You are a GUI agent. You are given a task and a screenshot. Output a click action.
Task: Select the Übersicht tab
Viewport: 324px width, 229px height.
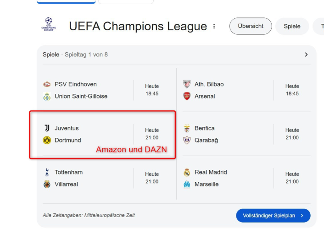(251, 26)
